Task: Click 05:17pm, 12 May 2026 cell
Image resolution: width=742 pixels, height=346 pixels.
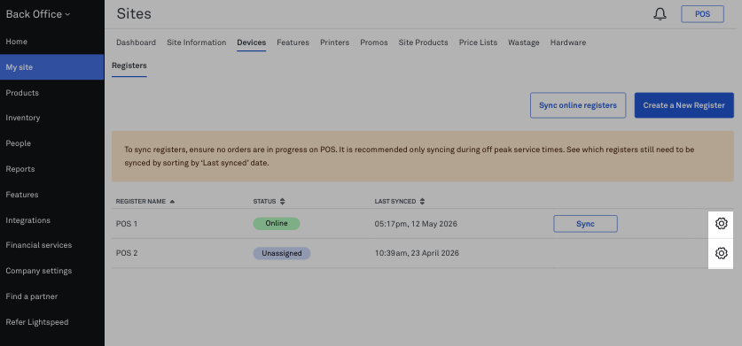Action: point(416,224)
